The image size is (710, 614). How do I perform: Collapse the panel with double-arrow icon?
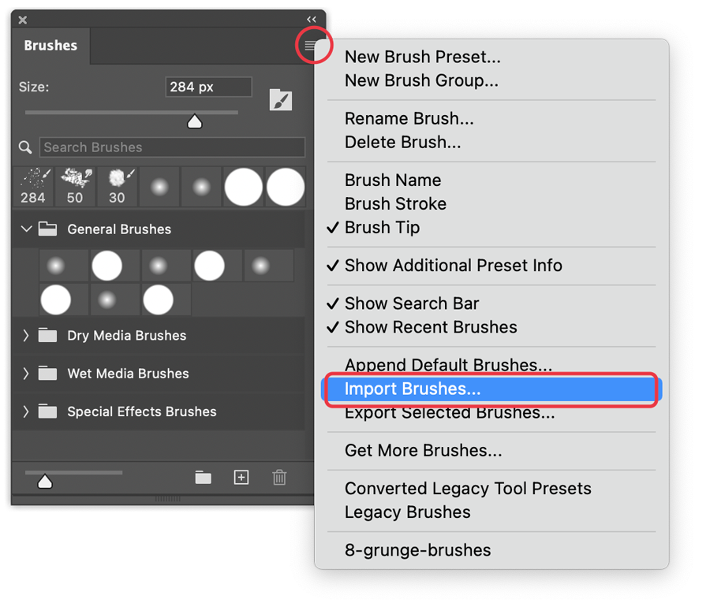pos(311,20)
